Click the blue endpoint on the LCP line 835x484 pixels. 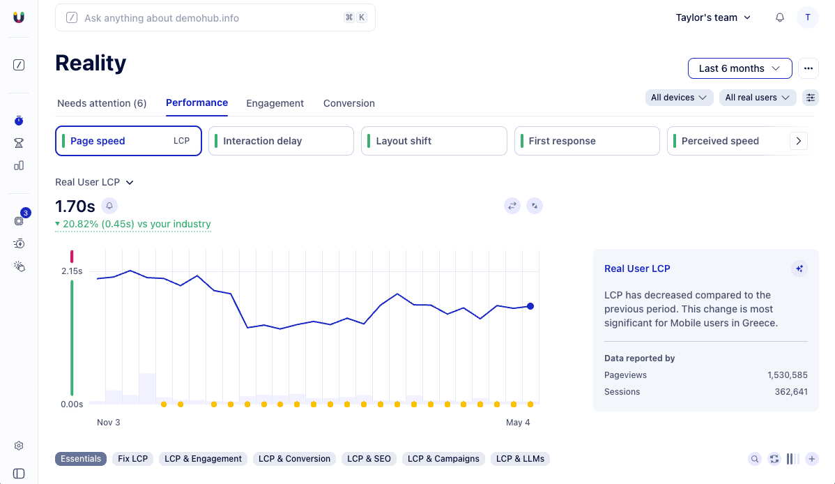click(530, 306)
